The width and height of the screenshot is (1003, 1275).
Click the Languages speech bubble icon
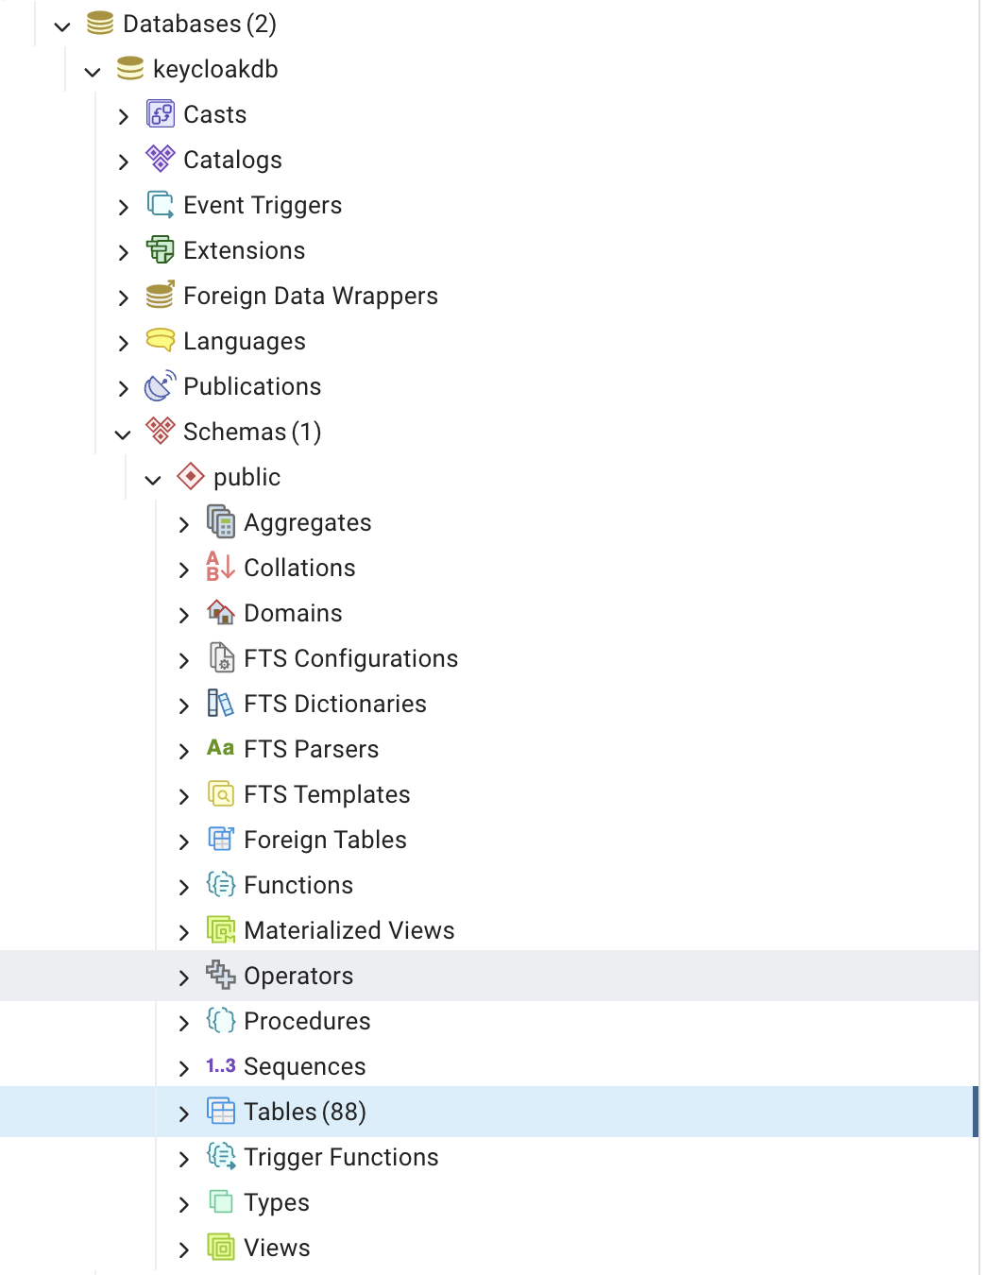coord(161,341)
